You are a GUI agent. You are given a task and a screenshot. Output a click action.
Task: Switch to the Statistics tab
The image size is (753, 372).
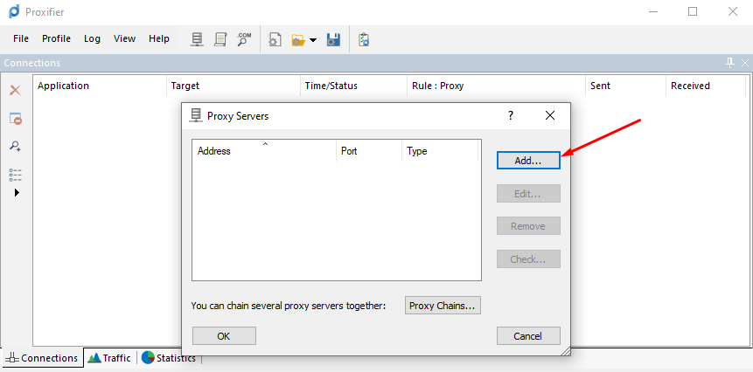click(x=169, y=358)
